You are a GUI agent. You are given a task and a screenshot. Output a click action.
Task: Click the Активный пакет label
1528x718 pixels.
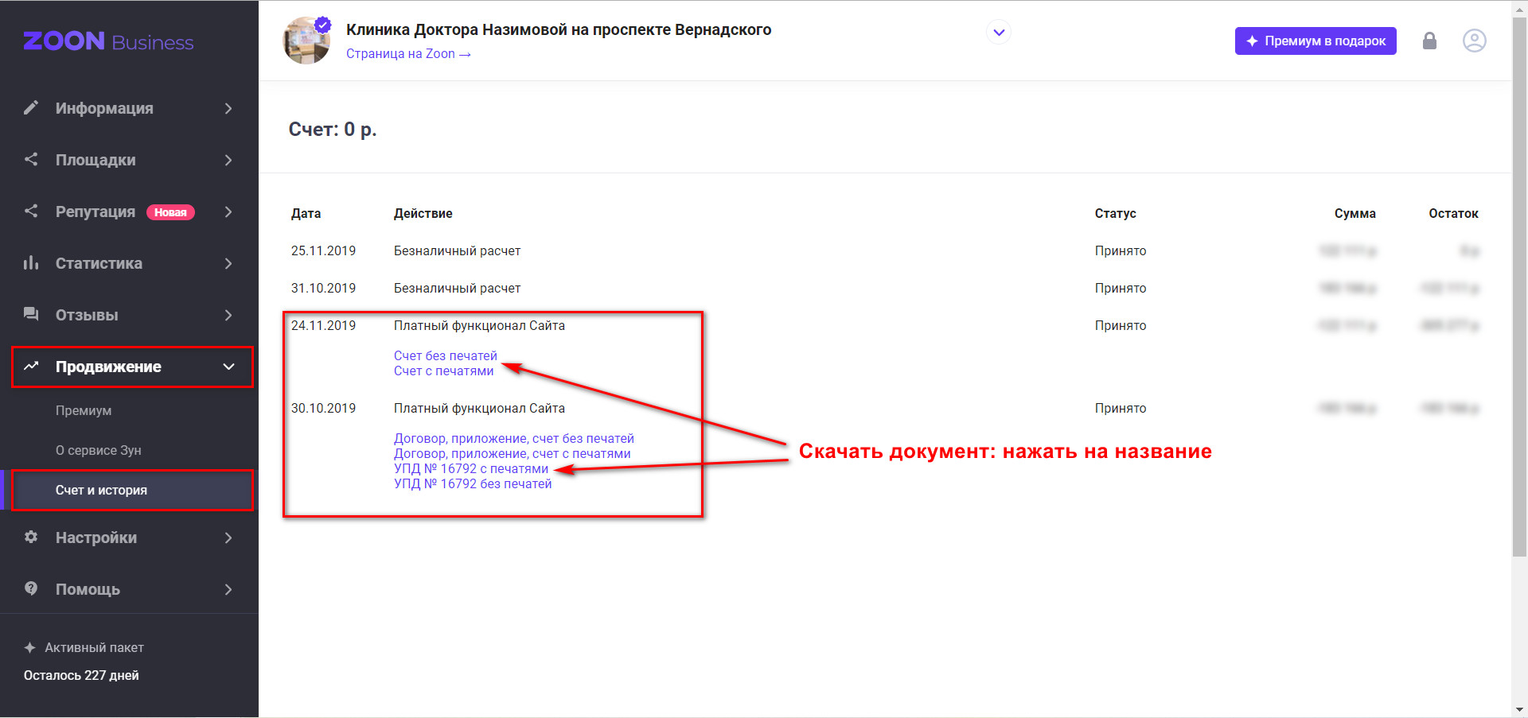[x=94, y=647]
